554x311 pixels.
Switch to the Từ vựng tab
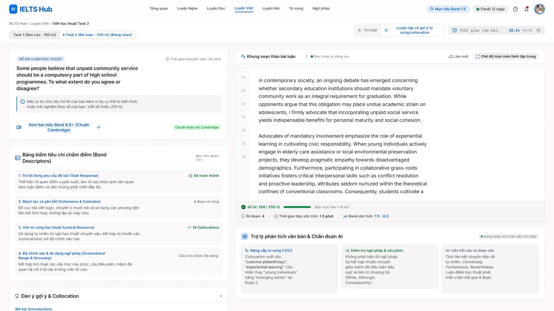pos(296,9)
